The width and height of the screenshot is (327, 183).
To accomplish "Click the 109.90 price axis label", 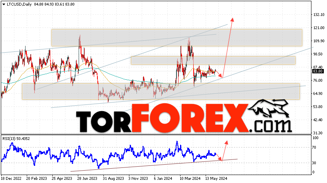I will (x=319, y=41).
